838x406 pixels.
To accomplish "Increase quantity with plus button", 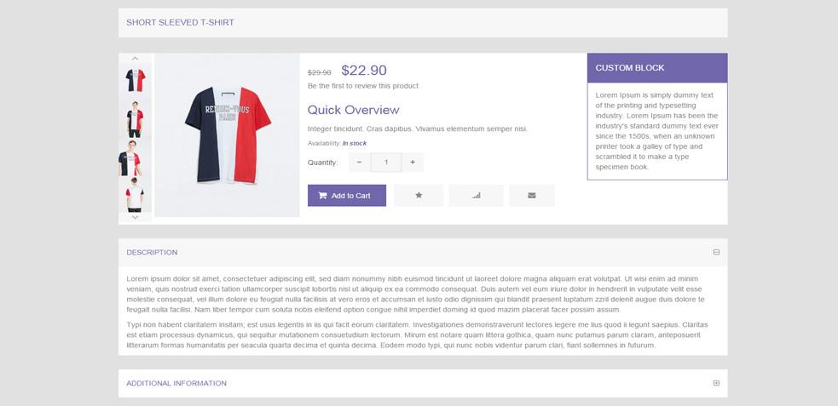I will point(413,163).
